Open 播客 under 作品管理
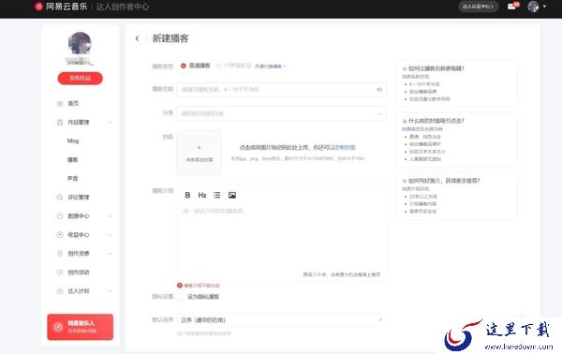 click(72, 160)
